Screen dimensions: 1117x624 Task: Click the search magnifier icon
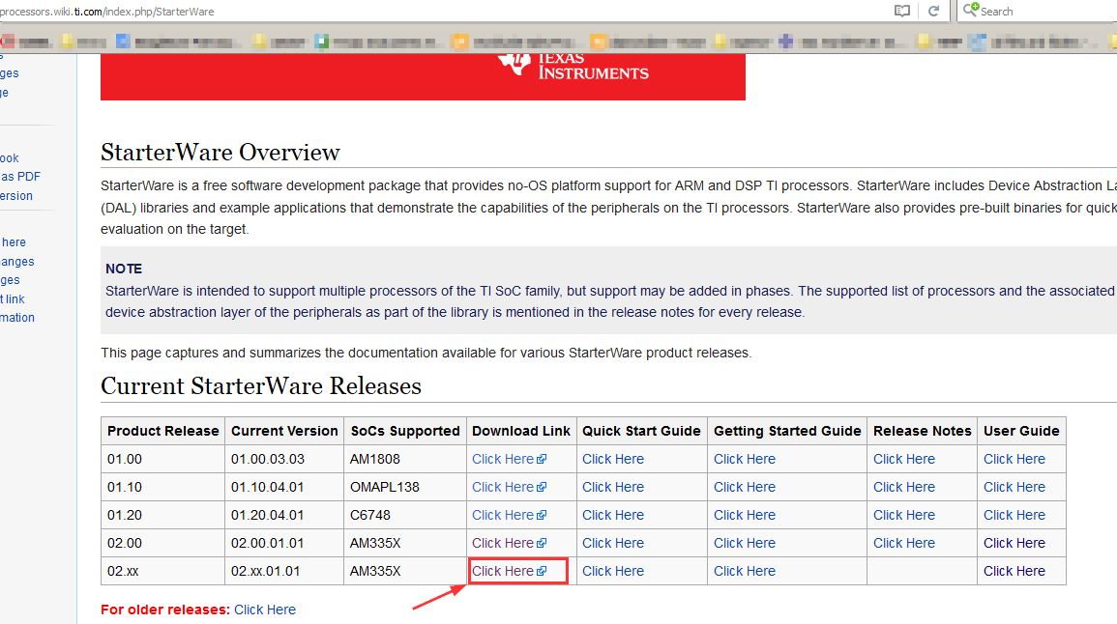(x=970, y=10)
